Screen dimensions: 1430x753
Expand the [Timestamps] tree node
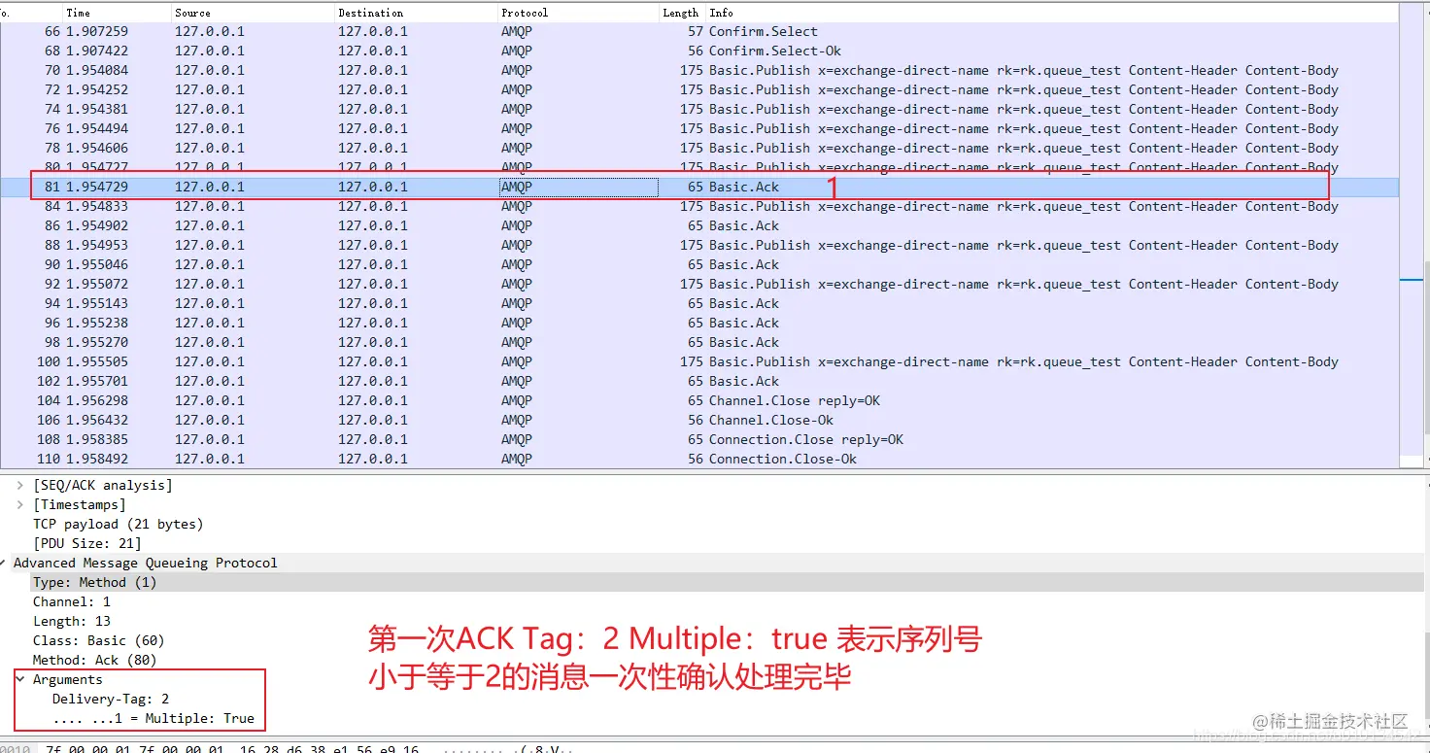19,504
